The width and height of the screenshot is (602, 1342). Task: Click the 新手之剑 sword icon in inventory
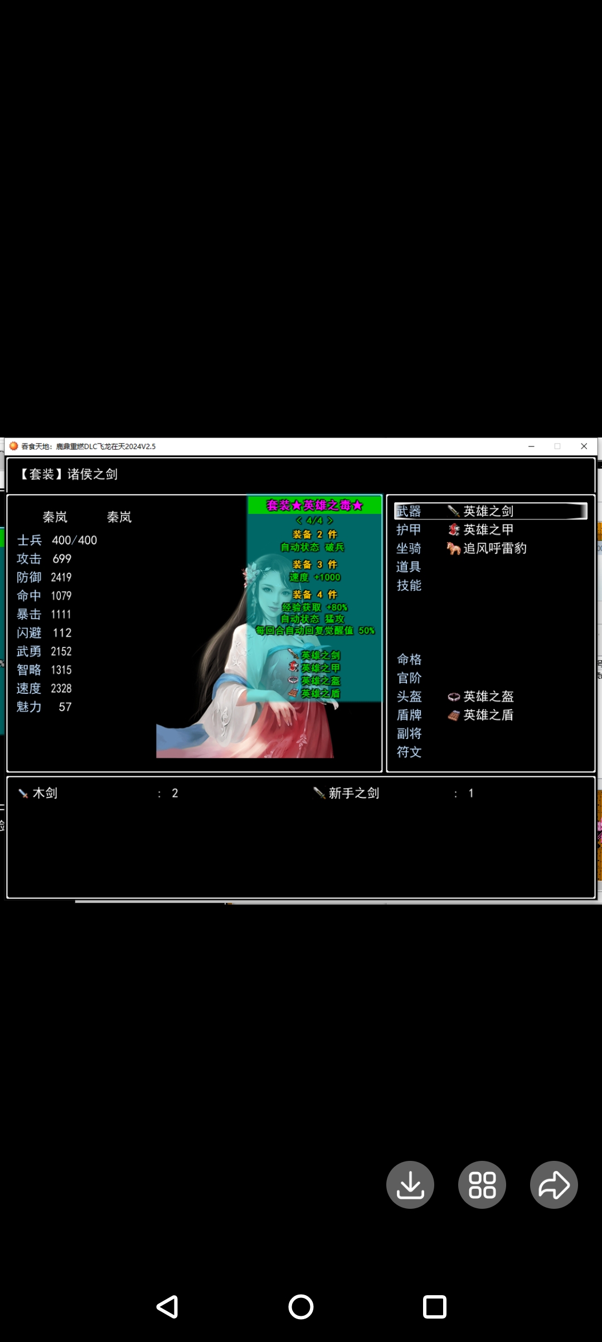click(x=319, y=793)
